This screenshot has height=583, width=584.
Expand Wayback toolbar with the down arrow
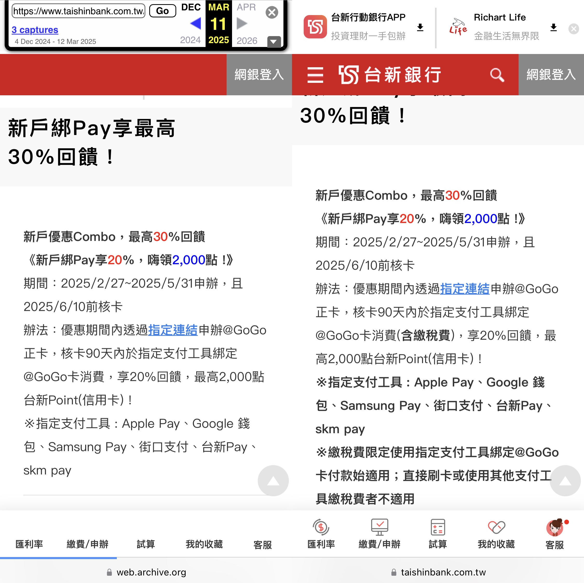[274, 42]
